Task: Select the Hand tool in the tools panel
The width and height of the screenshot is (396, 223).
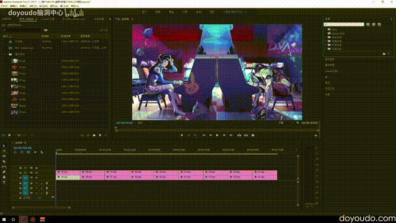Action: [x=4, y=177]
